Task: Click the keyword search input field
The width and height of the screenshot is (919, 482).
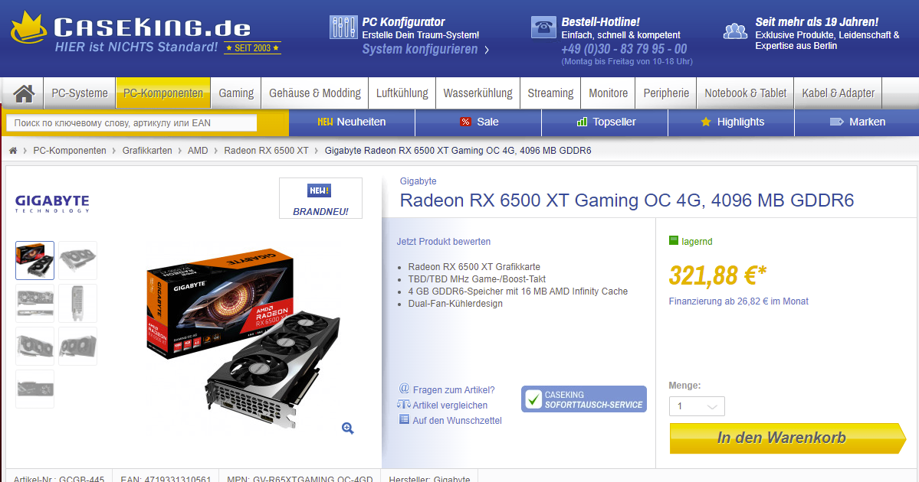Action: [132, 123]
